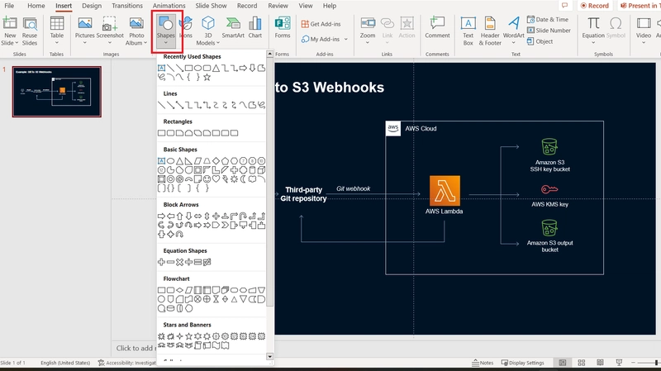Open the Slide Show tab
The width and height of the screenshot is (661, 371).
click(211, 6)
